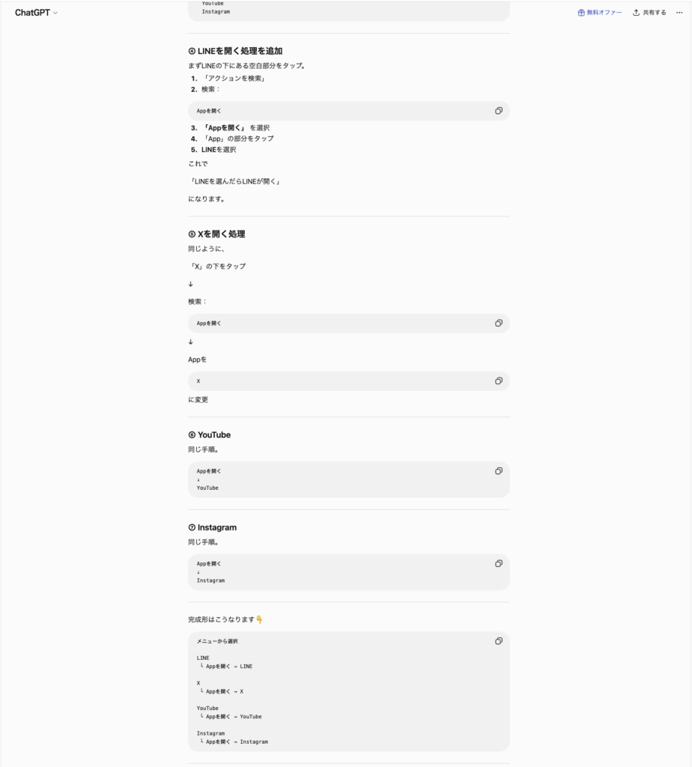Click the ⑤ Xを開く処理 heading
Screen dimensions: 692x767
click(216, 234)
